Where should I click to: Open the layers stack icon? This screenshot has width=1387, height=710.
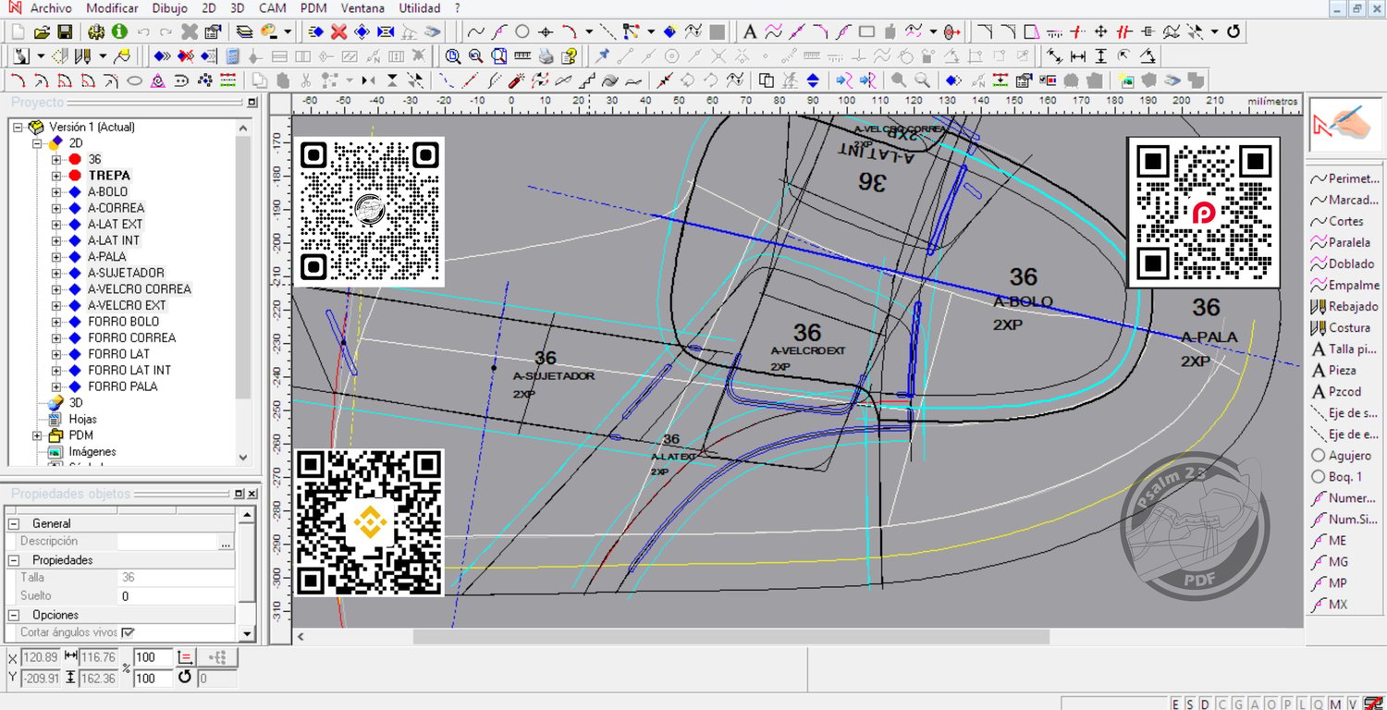(245, 31)
